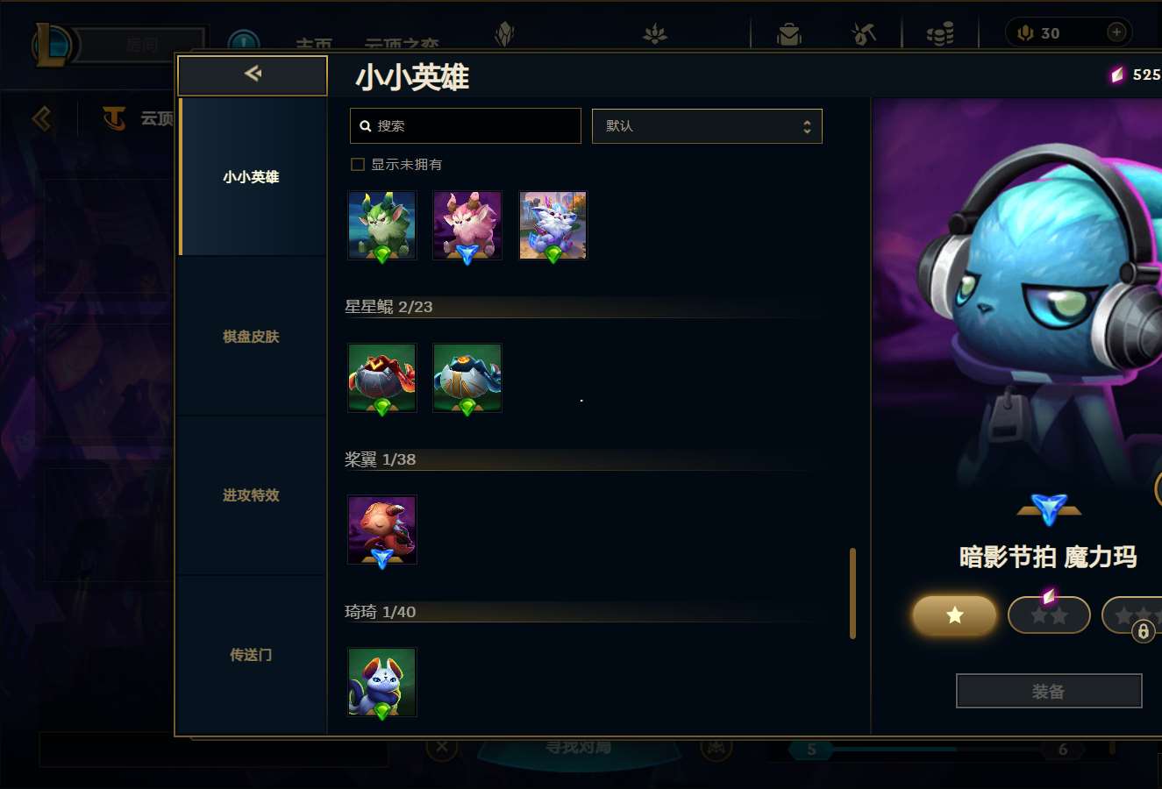
Task: Open the 进攻特效 tab
Action: (252, 495)
